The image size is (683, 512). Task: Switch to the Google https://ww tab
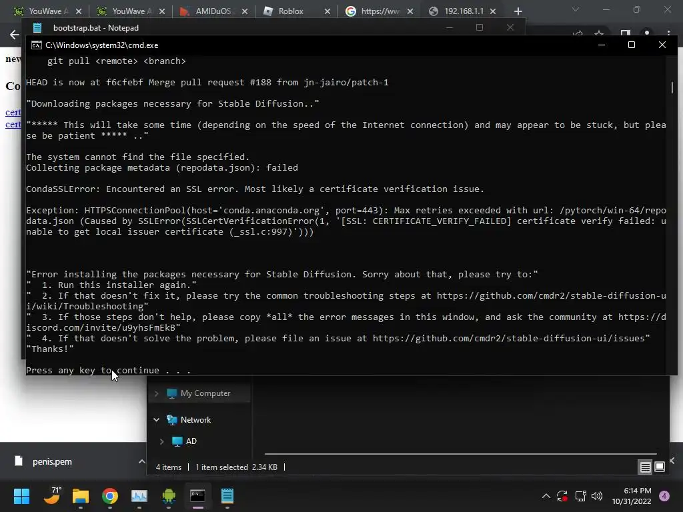coord(380,11)
